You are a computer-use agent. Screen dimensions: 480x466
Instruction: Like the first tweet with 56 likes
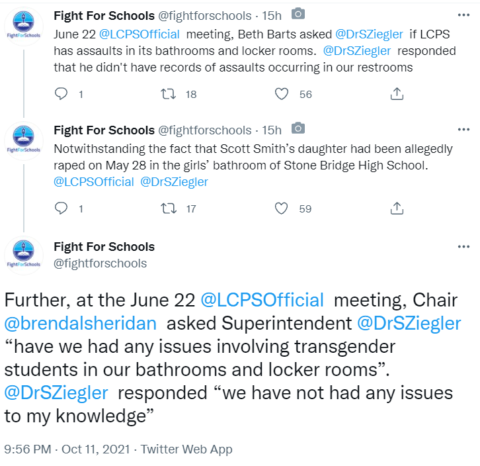point(282,94)
